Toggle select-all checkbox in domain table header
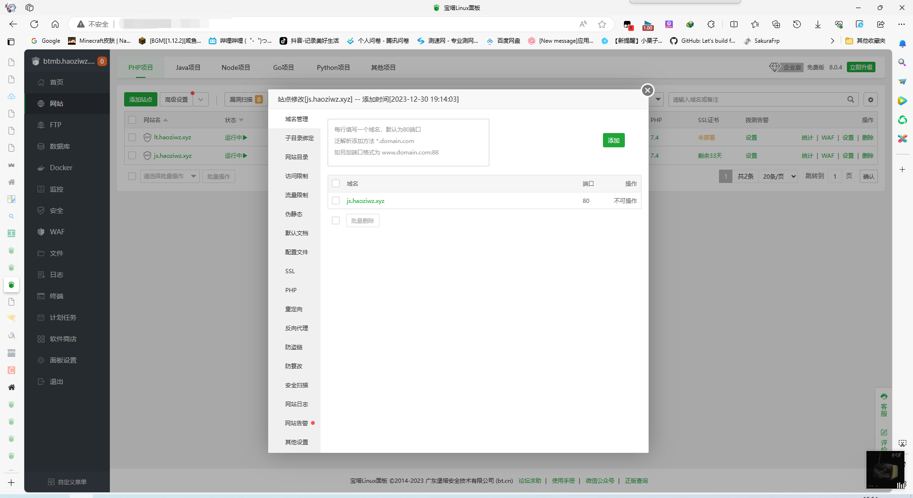 pyautogui.click(x=336, y=183)
